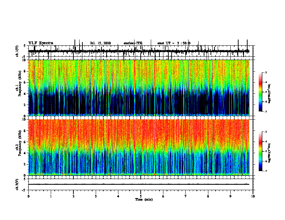Click the "5" tick on ch.1(V) axis
The height and width of the screenshot is (220, 285).
(x=25, y=46)
